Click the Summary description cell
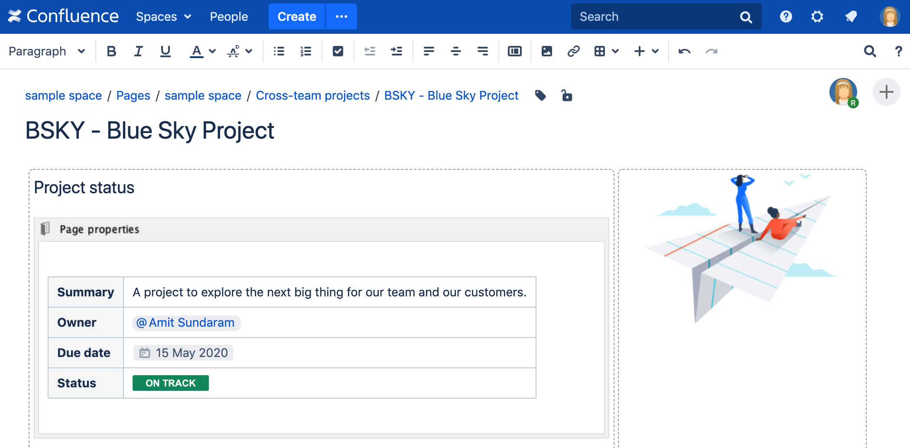Image resolution: width=910 pixels, height=448 pixels. tap(330, 292)
